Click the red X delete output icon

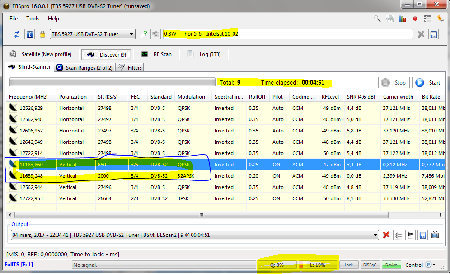[x=386, y=235]
